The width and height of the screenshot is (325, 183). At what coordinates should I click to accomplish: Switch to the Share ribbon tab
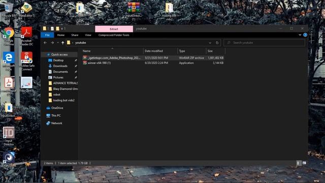click(x=75, y=35)
